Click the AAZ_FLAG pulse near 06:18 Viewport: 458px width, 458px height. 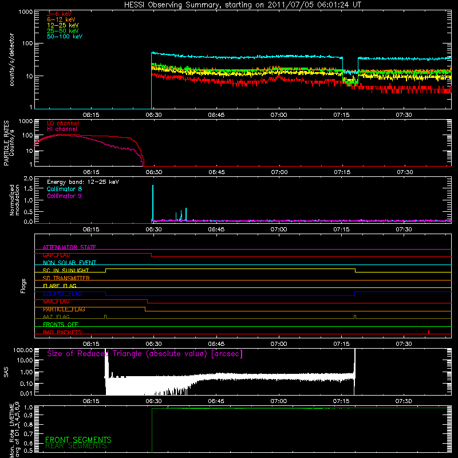tap(105, 317)
